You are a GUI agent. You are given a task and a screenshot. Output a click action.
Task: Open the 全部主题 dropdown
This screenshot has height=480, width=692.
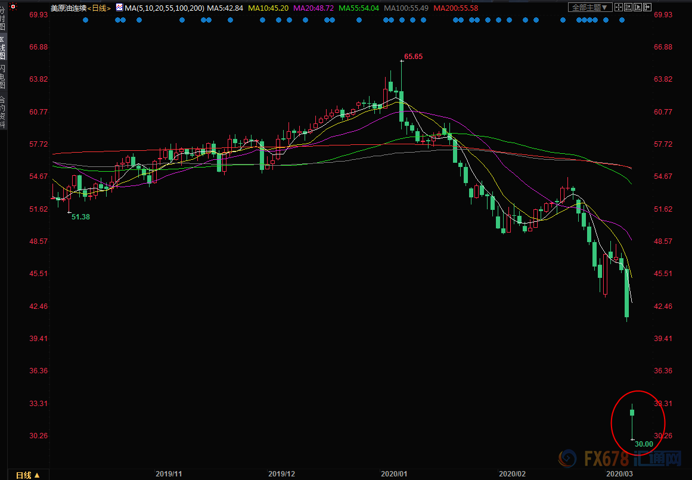point(590,8)
